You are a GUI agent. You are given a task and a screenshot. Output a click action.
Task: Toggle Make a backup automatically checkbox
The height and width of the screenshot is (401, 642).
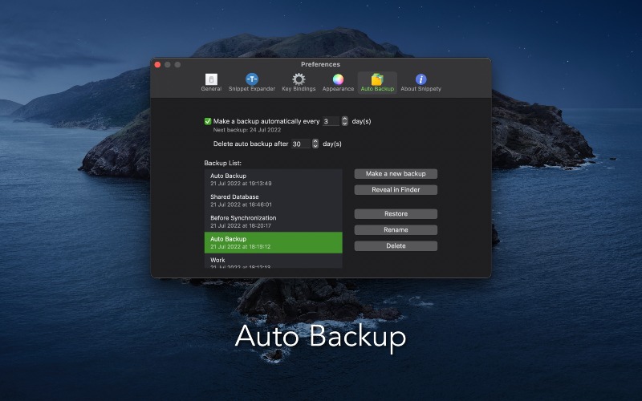(x=208, y=121)
